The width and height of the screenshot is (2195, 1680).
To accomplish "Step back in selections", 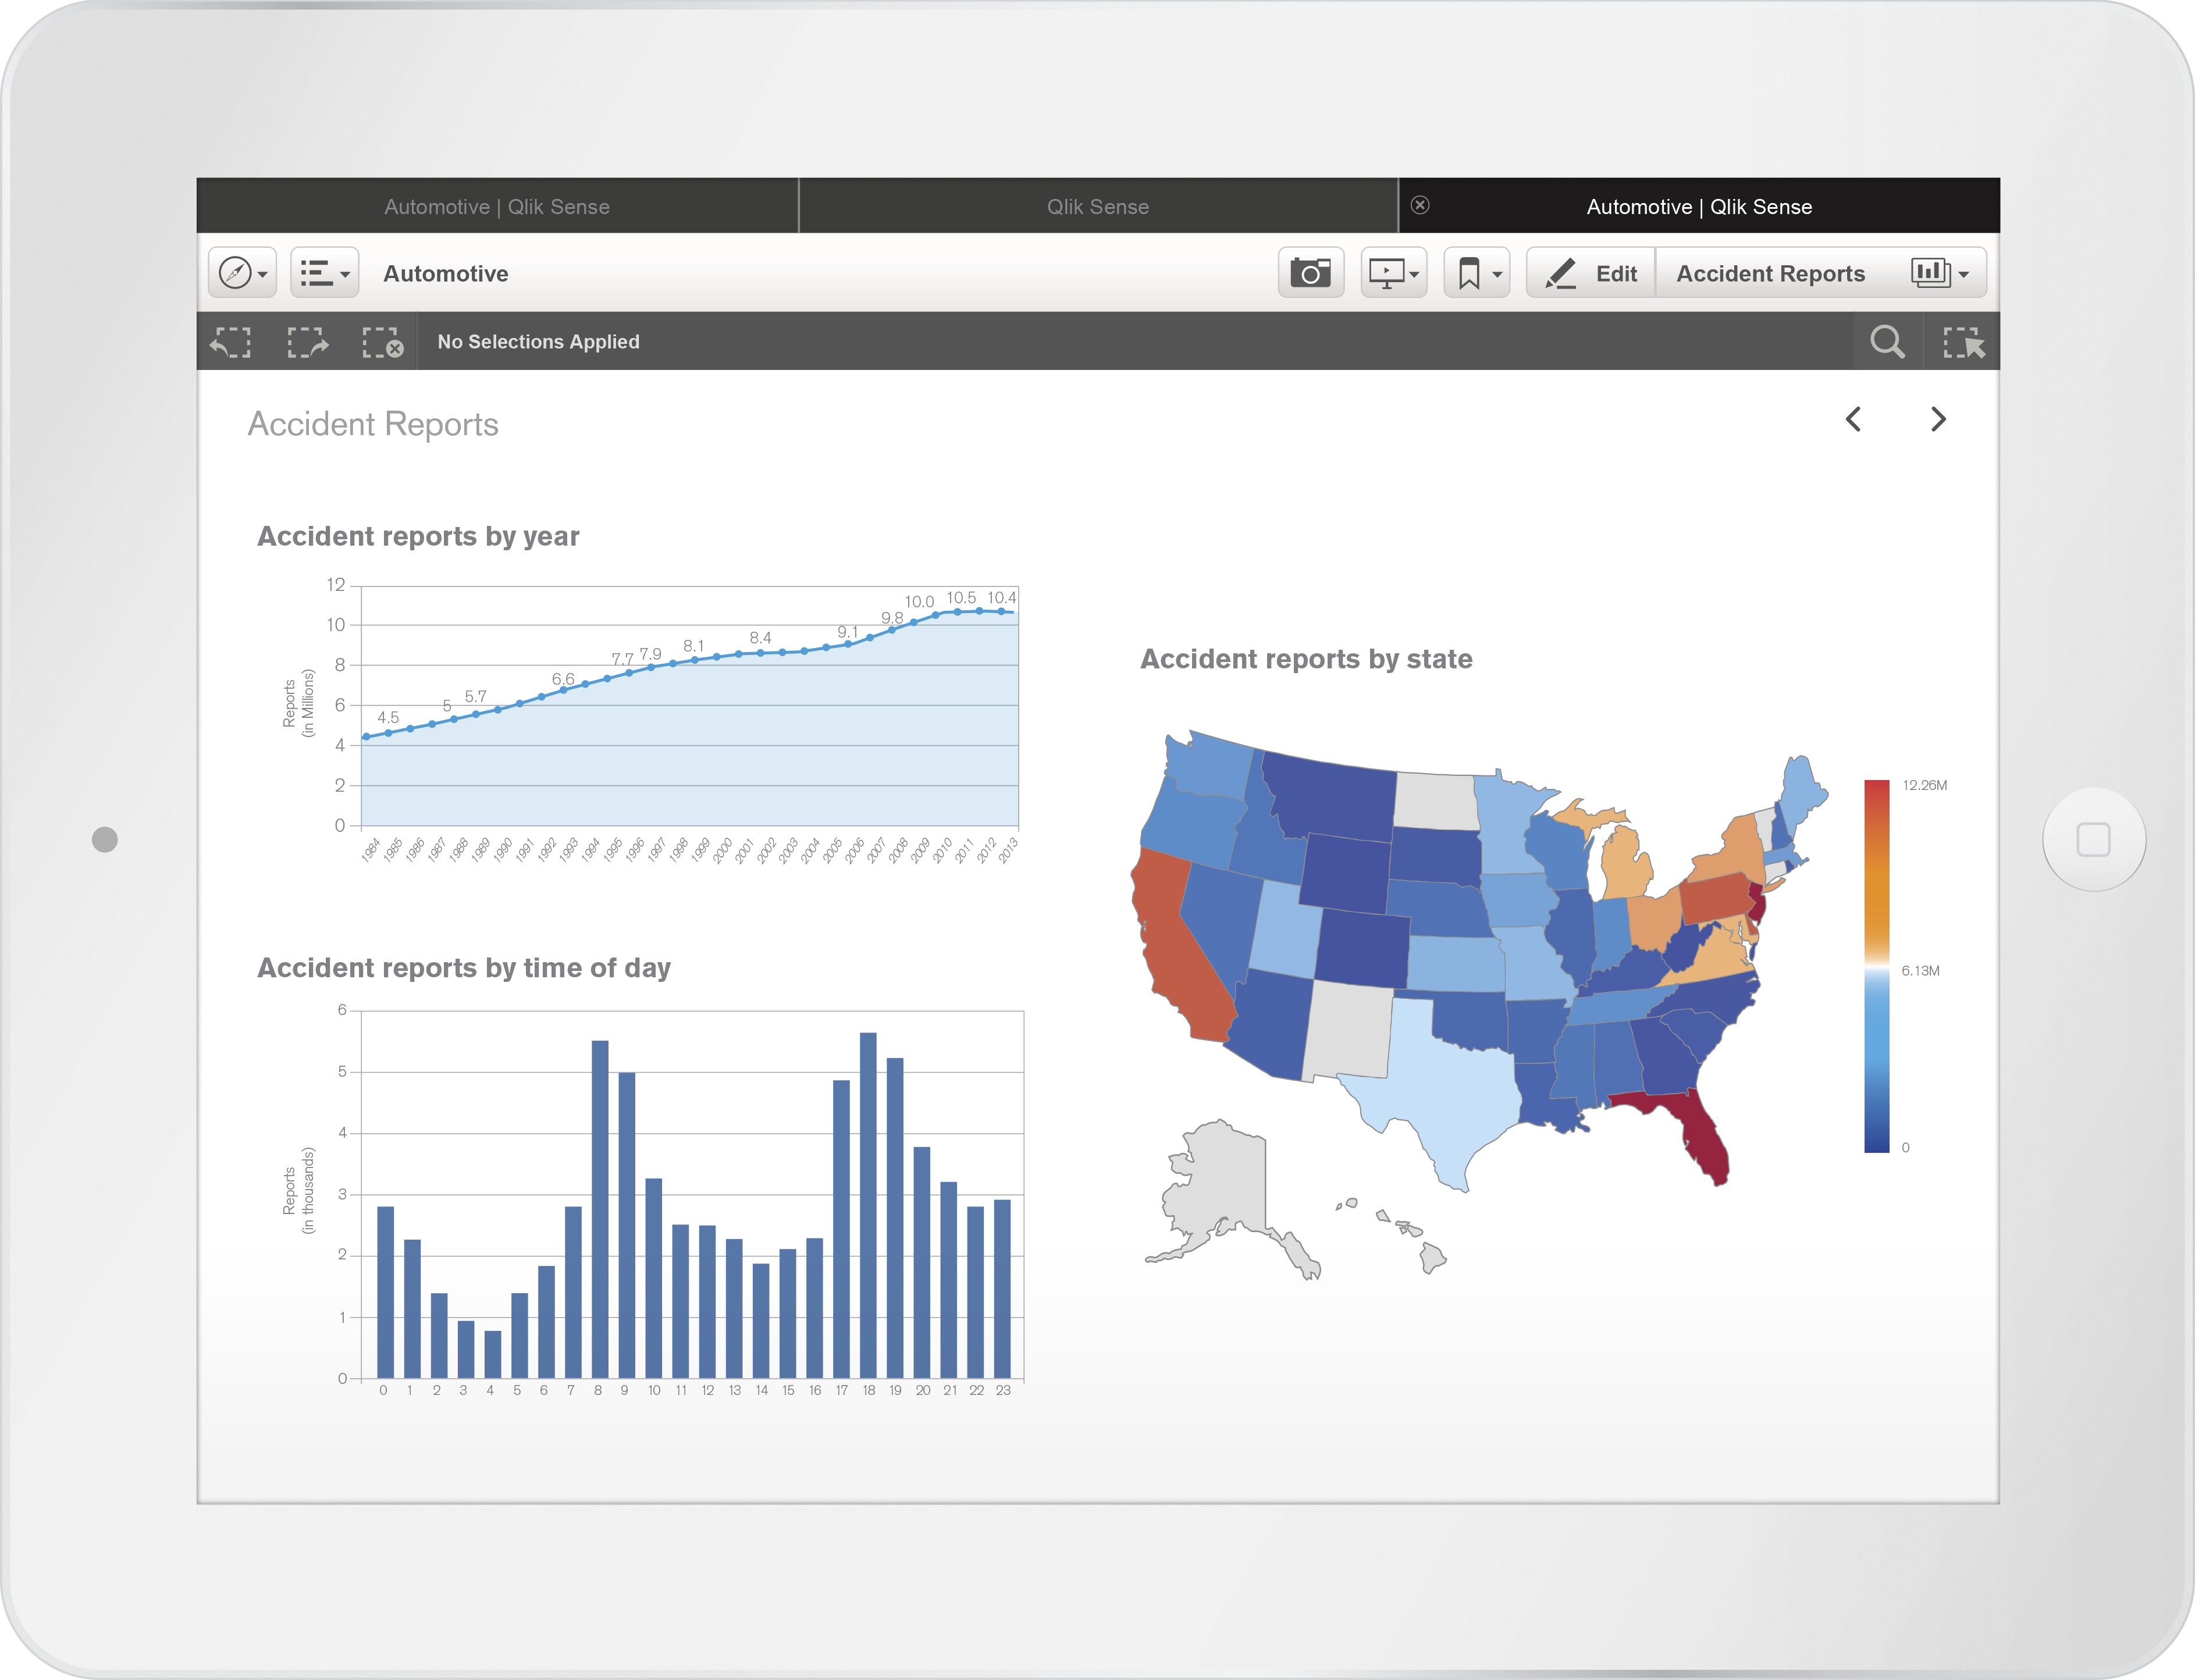I will [x=231, y=342].
